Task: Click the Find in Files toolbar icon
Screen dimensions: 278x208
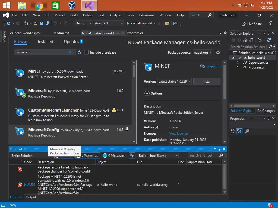Action: point(167,23)
